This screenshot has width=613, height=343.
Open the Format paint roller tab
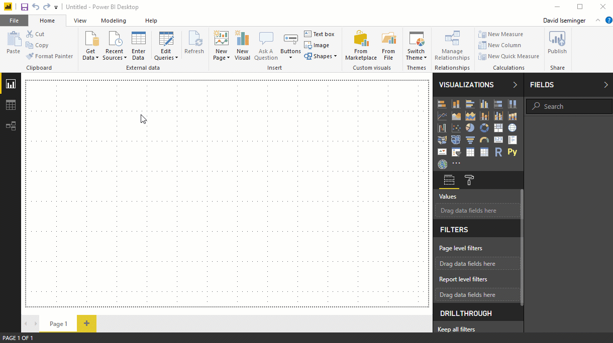coord(469,181)
